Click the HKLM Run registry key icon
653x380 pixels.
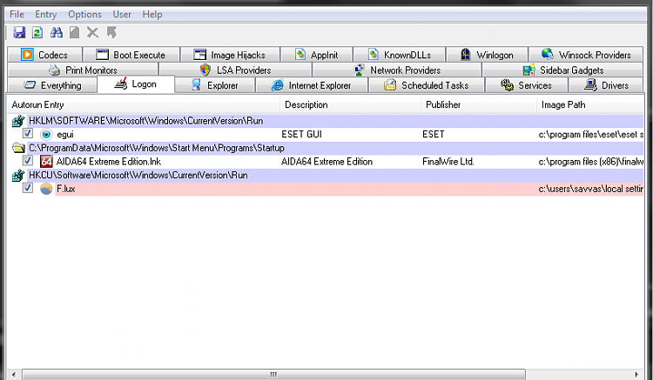pos(18,121)
